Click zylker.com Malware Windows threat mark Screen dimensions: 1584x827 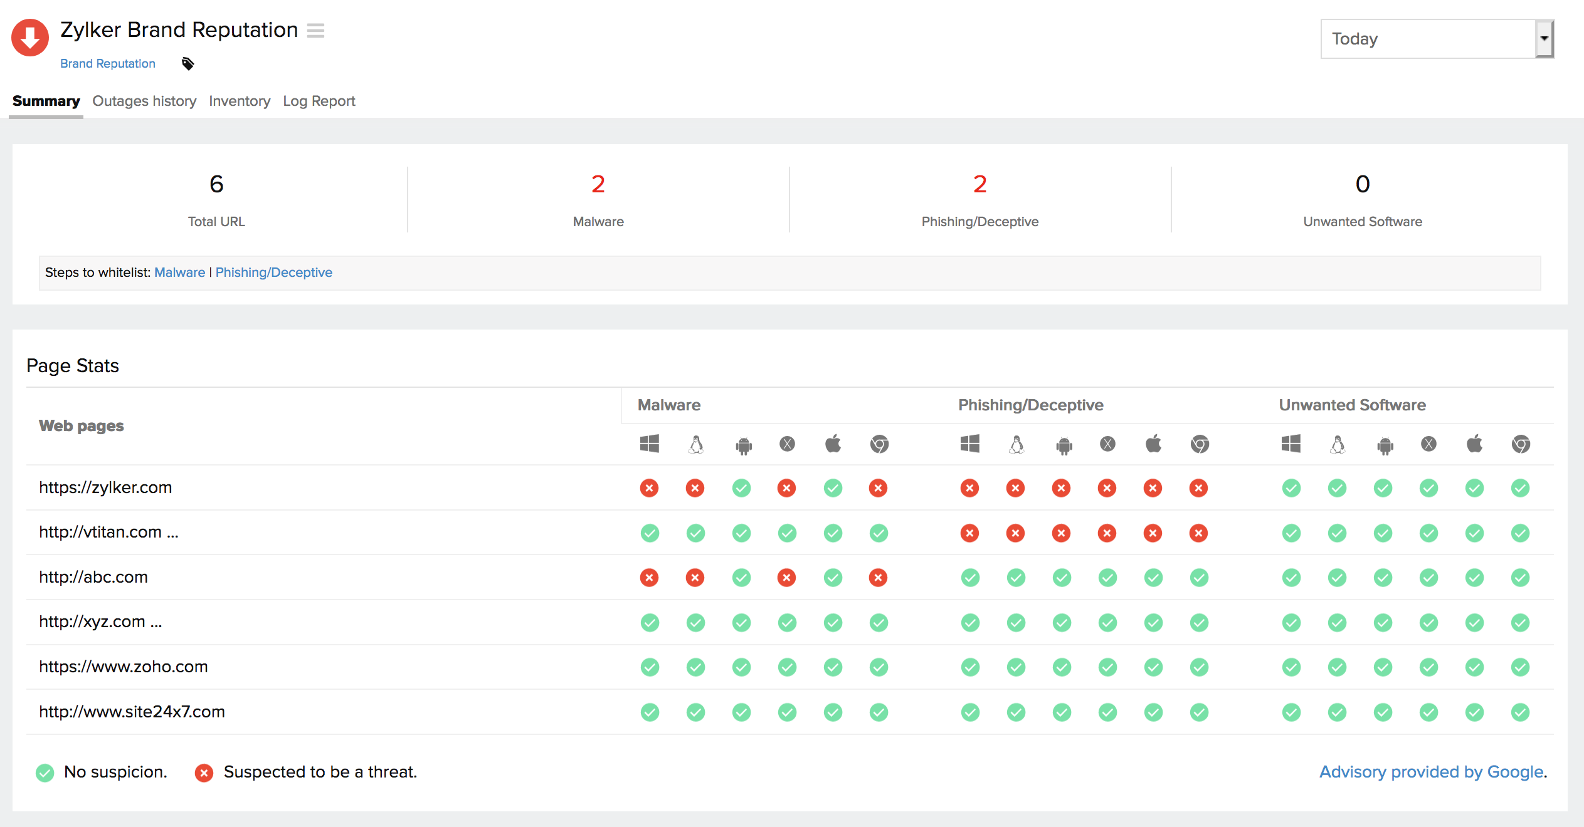click(x=649, y=488)
